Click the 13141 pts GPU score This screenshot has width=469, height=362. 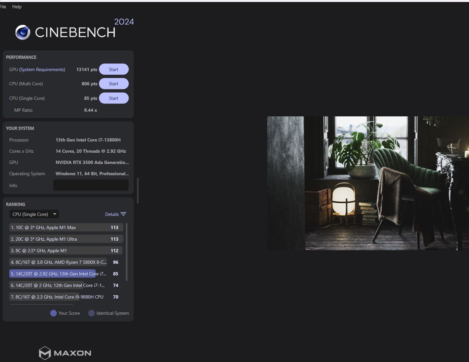click(x=87, y=69)
